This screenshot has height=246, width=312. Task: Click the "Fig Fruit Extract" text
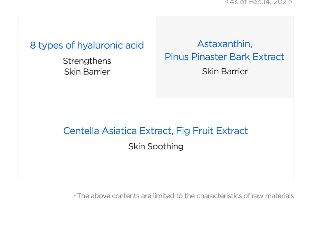pos(212,131)
